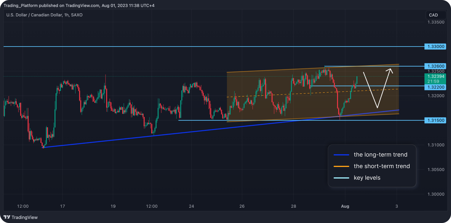Click the U.S. Dollar / Canadian Dollar symbol title
This screenshot has width=451, height=223.
(44, 15)
